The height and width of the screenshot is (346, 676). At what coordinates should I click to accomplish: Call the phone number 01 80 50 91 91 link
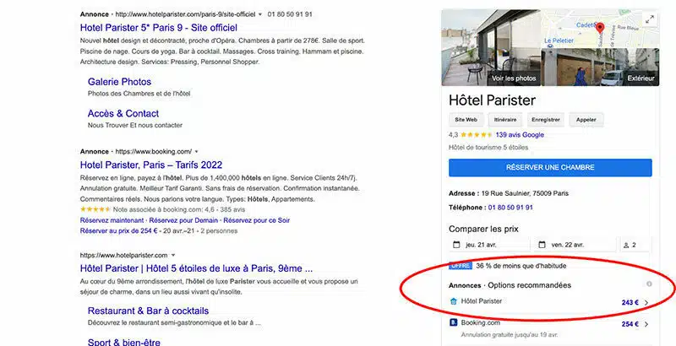click(511, 207)
